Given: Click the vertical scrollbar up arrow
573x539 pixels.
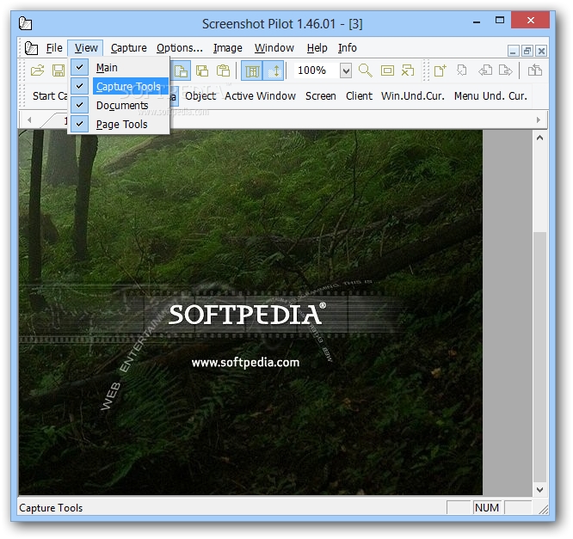Looking at the screenshot, I should (539, 138).
